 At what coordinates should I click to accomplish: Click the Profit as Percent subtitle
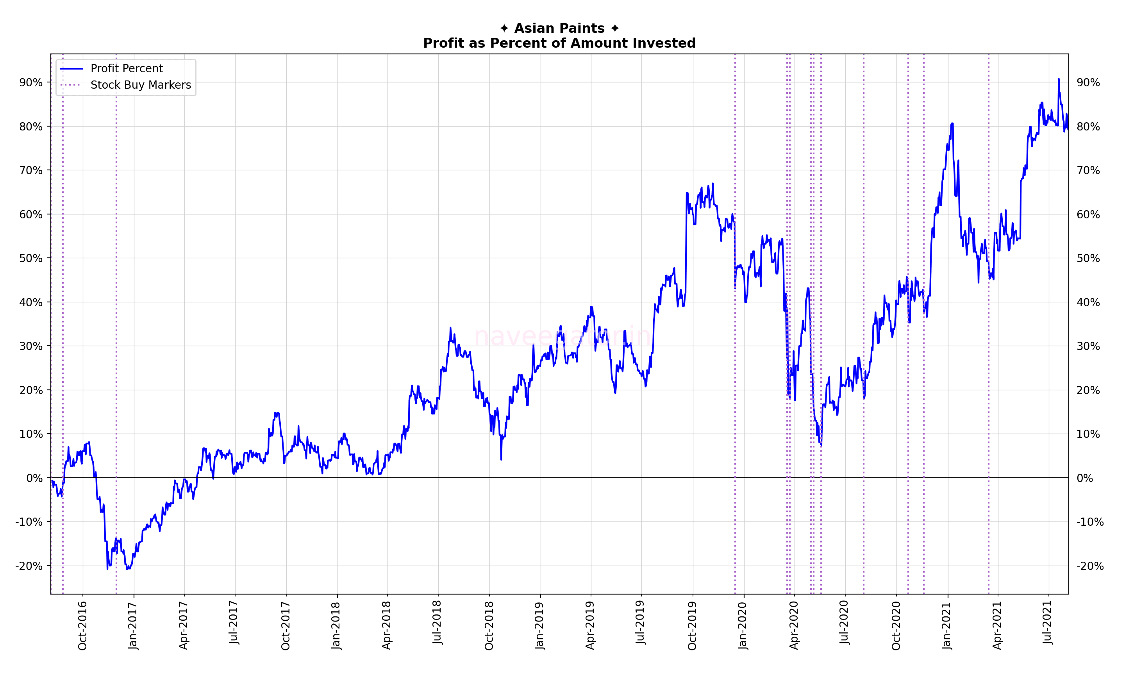[559, 43]
